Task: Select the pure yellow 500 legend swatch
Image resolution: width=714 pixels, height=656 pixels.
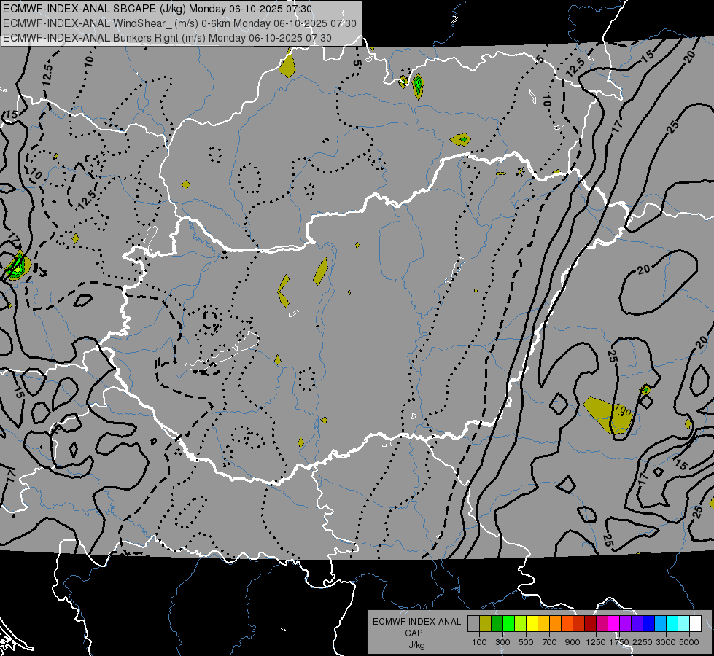Action: [532, 624]
